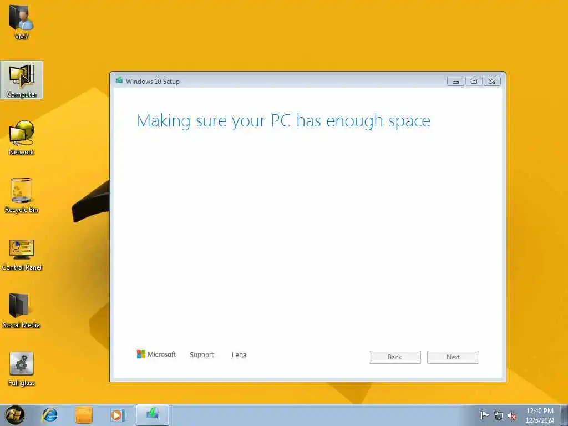
Task: Open the Support link
Action: point(202,355)
